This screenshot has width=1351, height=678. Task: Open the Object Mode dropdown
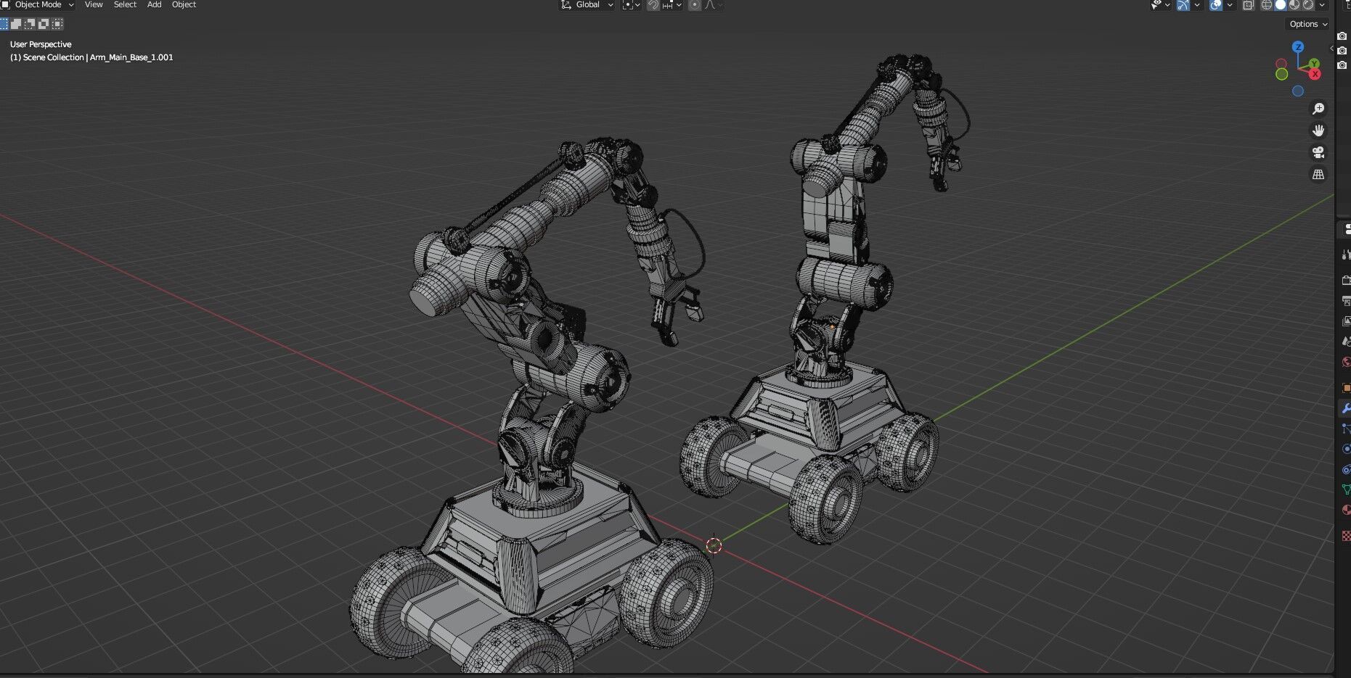click(38, 5)
